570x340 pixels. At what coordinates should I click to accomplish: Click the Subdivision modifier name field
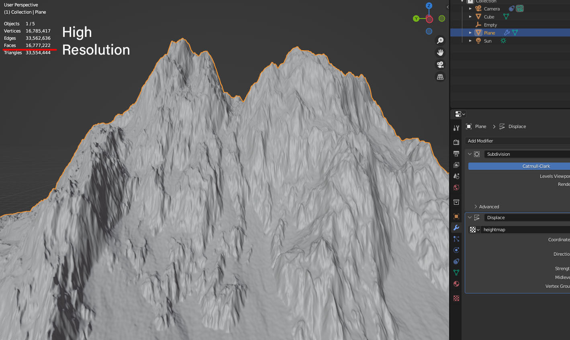point(527,154)
